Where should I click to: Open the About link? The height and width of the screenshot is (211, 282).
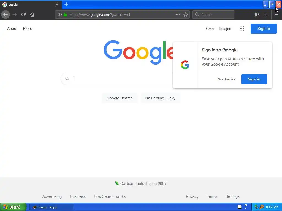pos(12,29)
